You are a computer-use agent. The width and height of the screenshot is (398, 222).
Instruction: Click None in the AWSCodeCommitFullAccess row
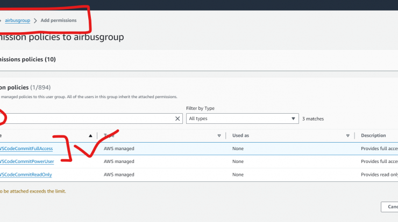click(238, 149)
